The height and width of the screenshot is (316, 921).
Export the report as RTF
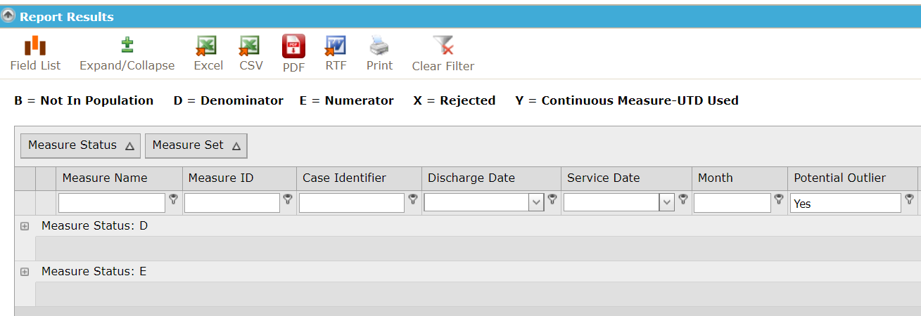[x=336, y=54]
